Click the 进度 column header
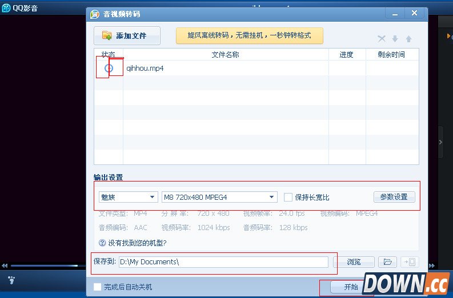Viewport: 453px width, 298px height. [347, 55]
